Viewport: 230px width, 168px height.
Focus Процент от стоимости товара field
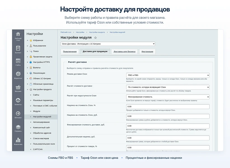click(x=168, y=148)
